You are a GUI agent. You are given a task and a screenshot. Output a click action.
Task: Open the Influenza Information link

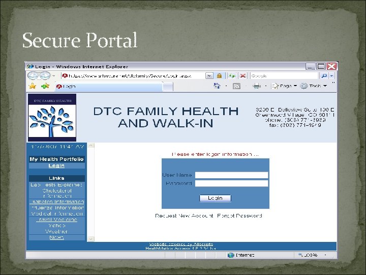pos(57,208)
